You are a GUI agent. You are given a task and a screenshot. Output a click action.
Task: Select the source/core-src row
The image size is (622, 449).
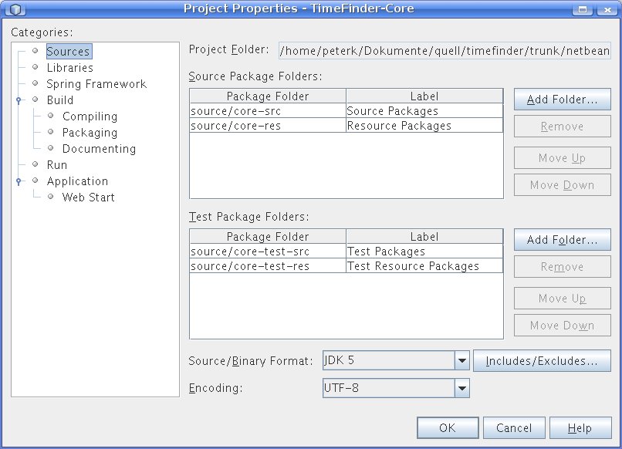pos(267,111)
